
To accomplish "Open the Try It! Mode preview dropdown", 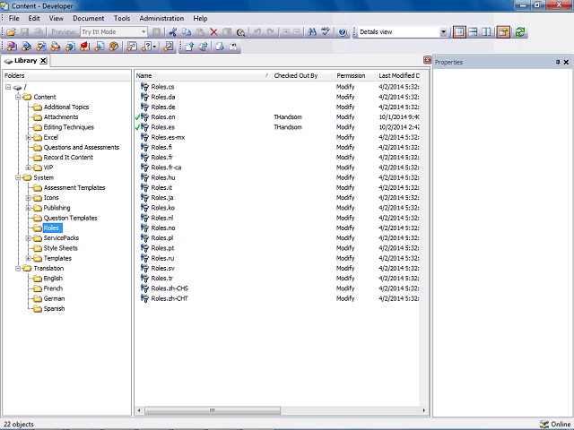I will [143, 32].
